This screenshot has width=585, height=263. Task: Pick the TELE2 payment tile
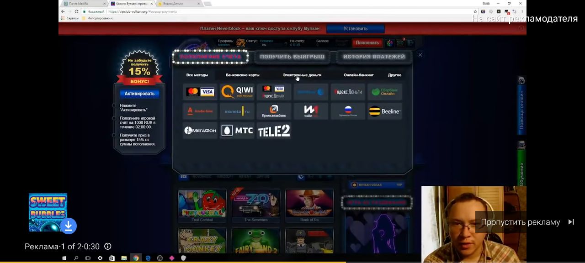click(274, 131)
